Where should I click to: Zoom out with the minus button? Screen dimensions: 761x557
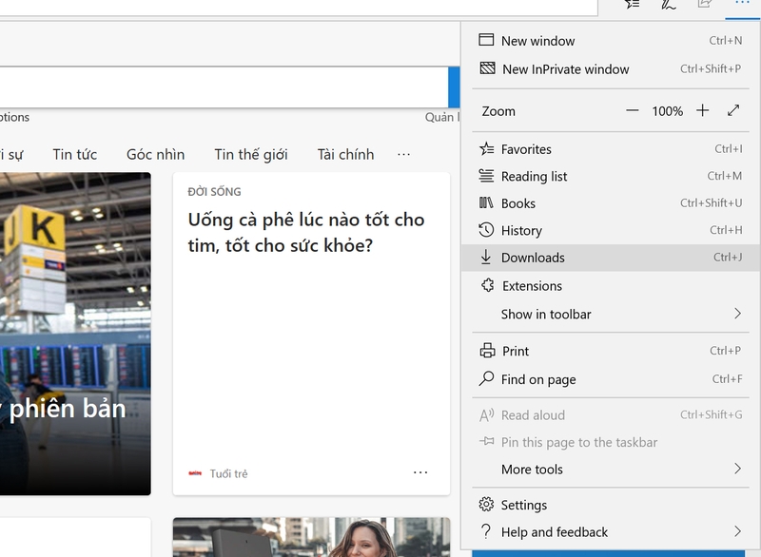(x=633, y=111)
